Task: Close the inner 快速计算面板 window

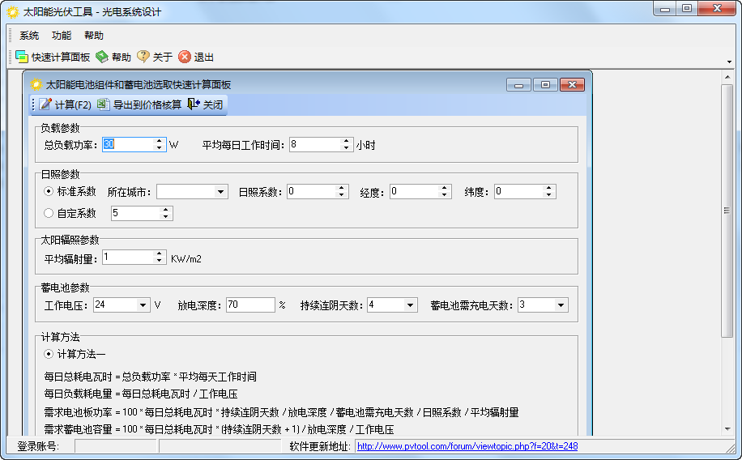Action: click(572, 85)
